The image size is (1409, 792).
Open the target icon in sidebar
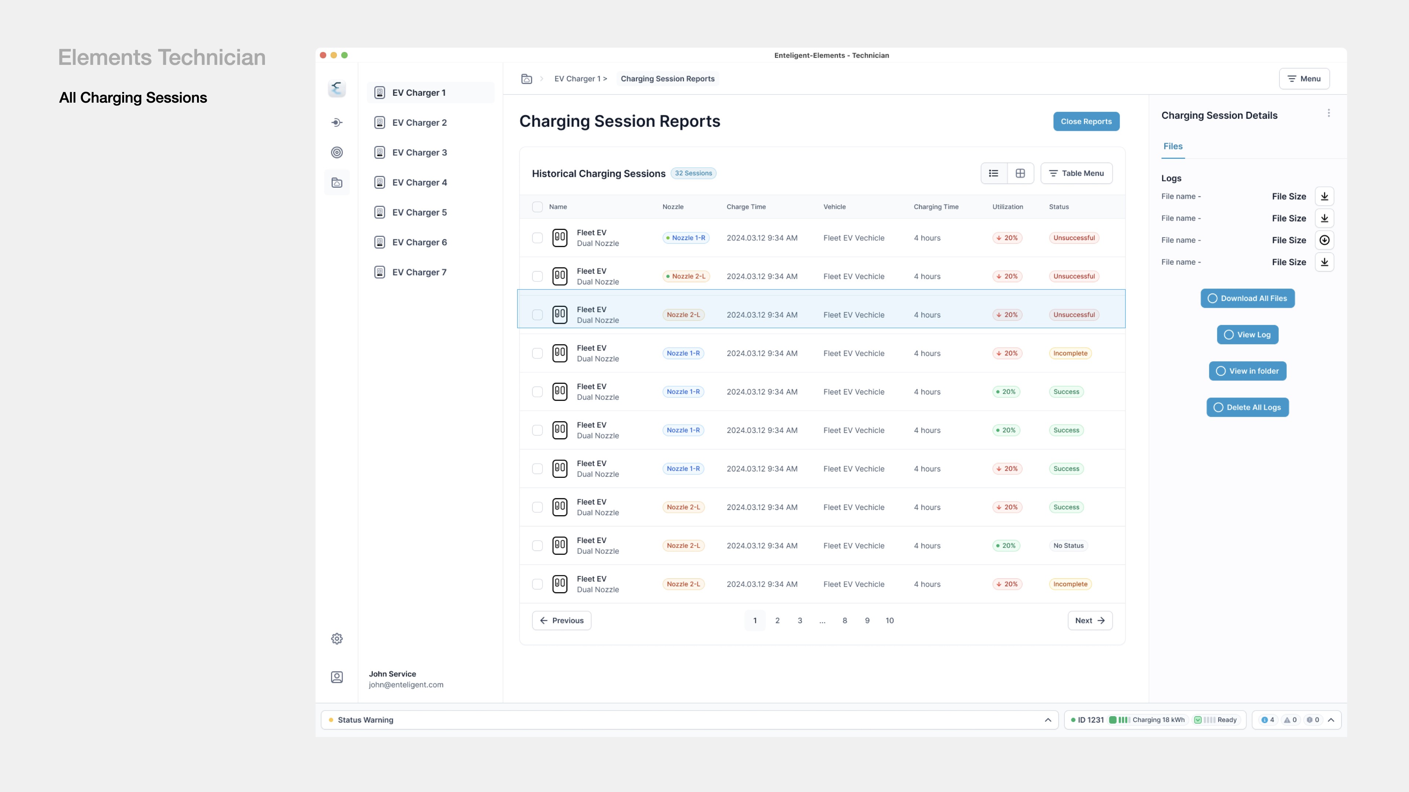[337, 153]
